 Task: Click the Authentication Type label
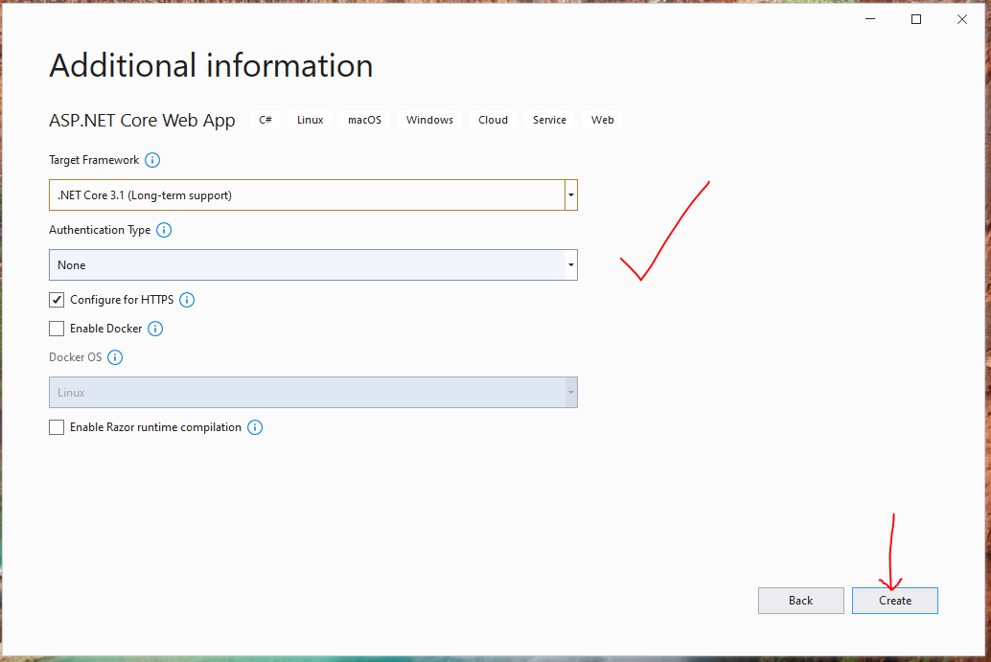[100, 231]
